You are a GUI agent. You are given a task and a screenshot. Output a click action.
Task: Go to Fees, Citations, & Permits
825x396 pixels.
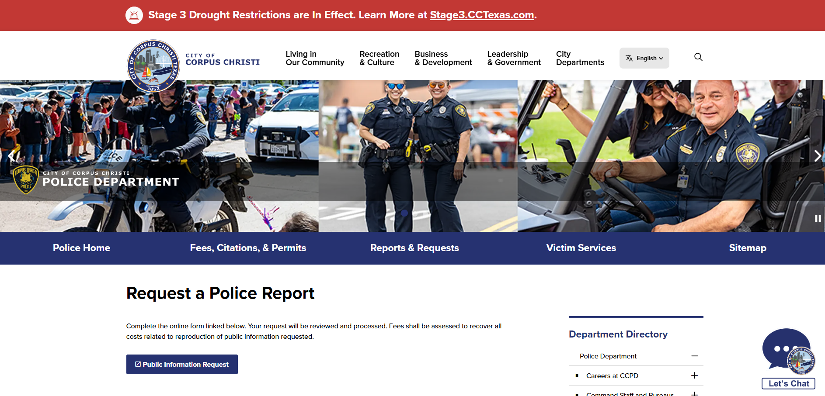(248, 248)
